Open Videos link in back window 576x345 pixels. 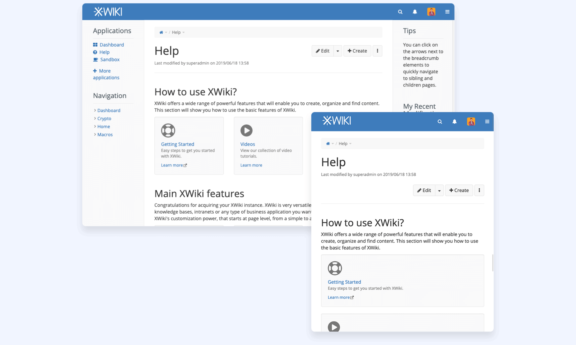pos(248,144)
